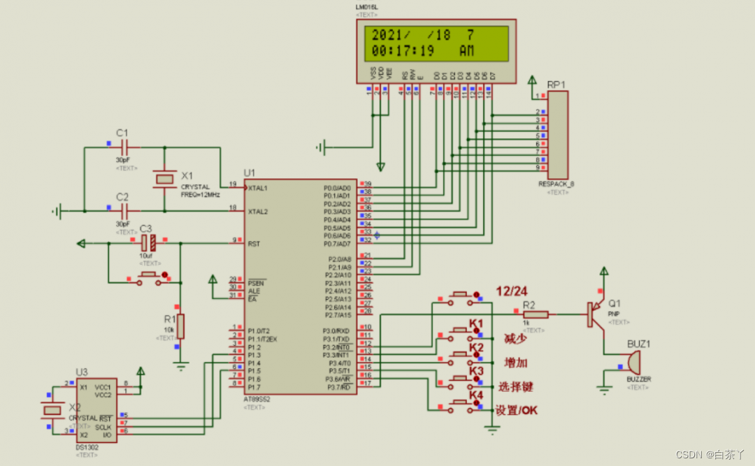Select the RP1 RESPACK_8 resistor pack
This screenshot has height=466, width=755.
point(558,136)
